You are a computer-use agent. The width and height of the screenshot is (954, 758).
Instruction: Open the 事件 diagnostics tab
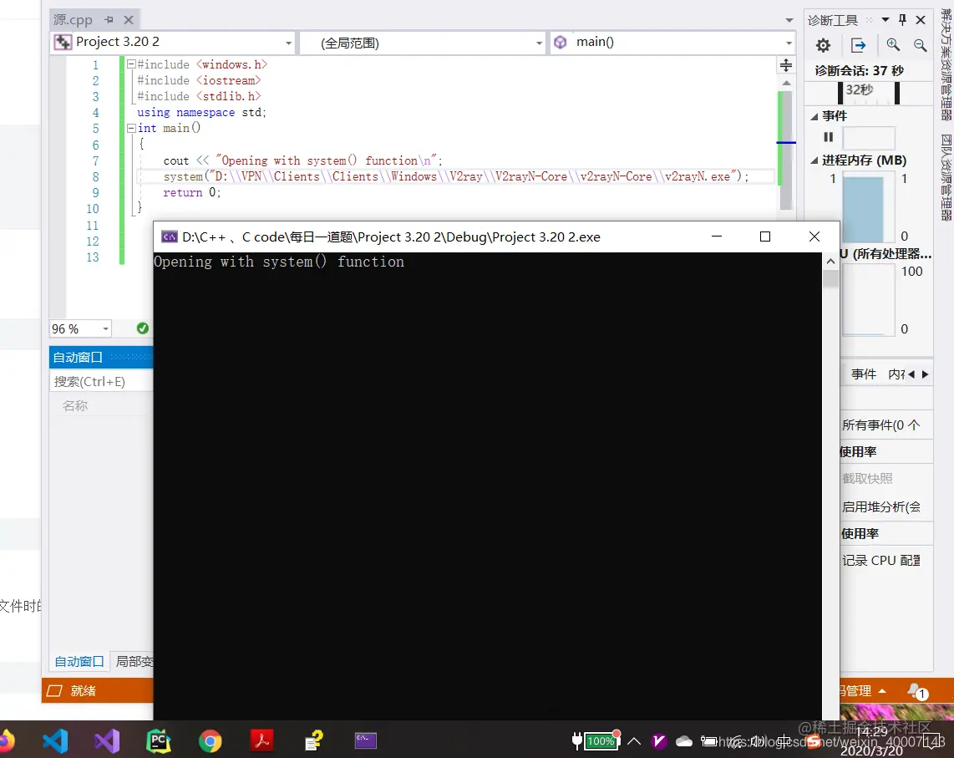[863, 374]
